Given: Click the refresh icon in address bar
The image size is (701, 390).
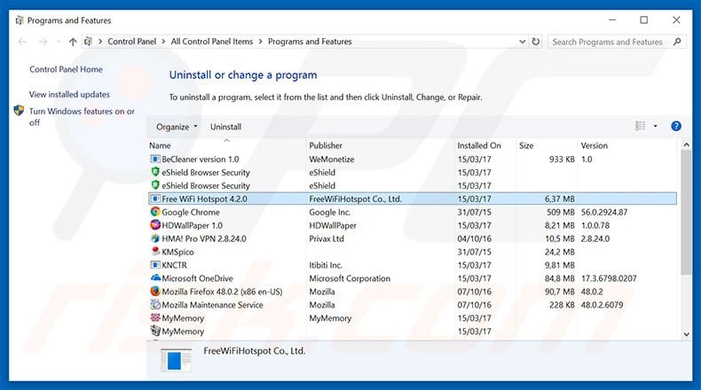Looking at the screenshot, I should click(536, 42).
